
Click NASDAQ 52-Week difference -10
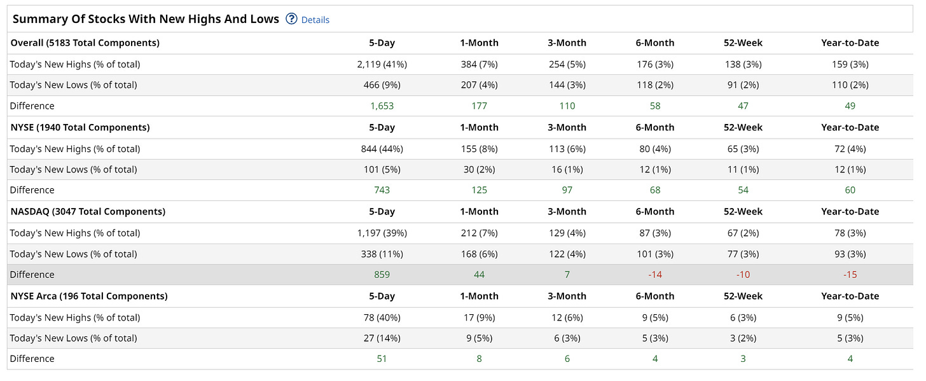point(743,275)
